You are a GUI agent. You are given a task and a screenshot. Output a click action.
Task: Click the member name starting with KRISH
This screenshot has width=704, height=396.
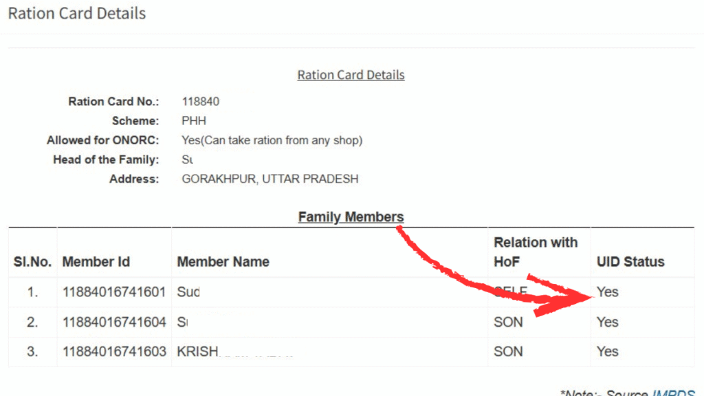(x=198, y=351)
